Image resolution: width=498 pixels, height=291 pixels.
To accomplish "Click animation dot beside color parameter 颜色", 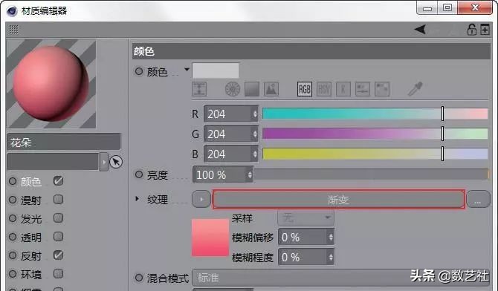I will click(139, 71).
